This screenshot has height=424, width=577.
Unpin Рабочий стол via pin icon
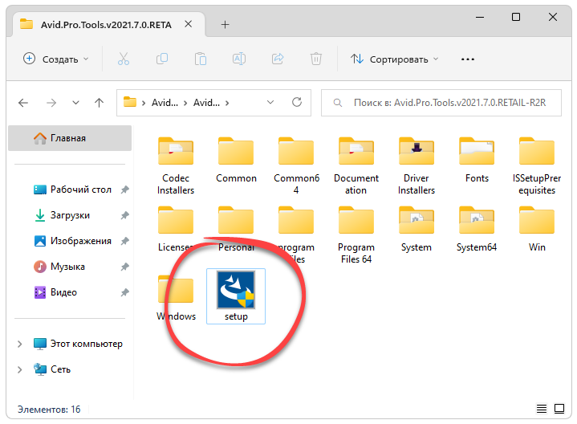(x=125, y=190)
